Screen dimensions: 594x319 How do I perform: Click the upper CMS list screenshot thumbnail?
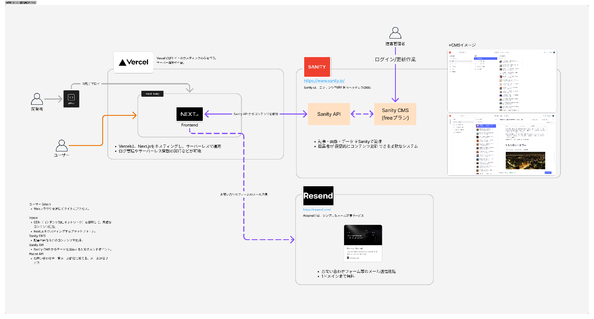click(x=502, y=81)
